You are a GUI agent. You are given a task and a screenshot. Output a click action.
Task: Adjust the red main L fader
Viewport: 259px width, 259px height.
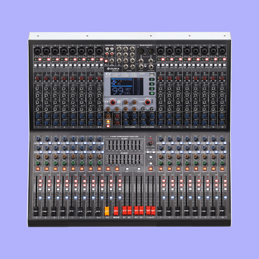[148, 211]
